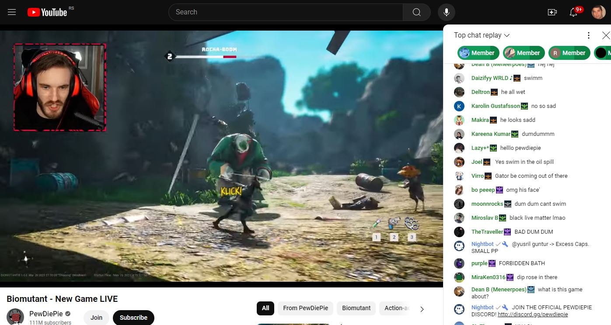Click the Join membership button

point(96,318)
